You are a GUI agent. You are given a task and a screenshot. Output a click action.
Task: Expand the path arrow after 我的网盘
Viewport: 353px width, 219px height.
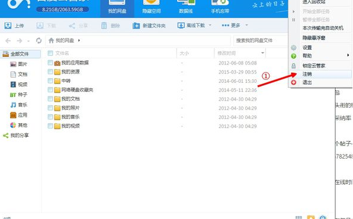(79, 40)
